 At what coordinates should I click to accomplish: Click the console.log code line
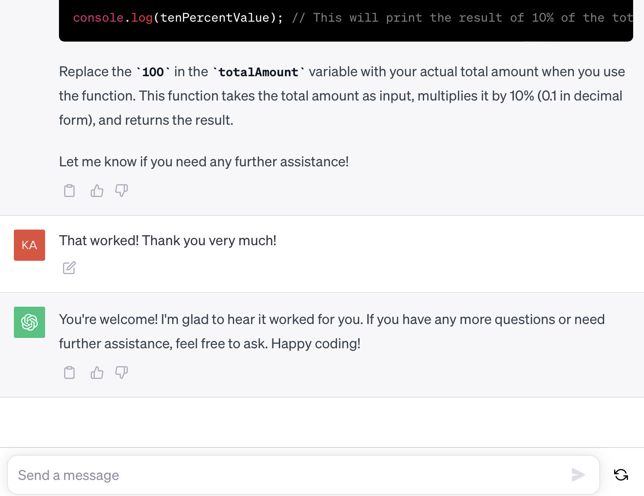pyautogui.click(x=178, y=18)
